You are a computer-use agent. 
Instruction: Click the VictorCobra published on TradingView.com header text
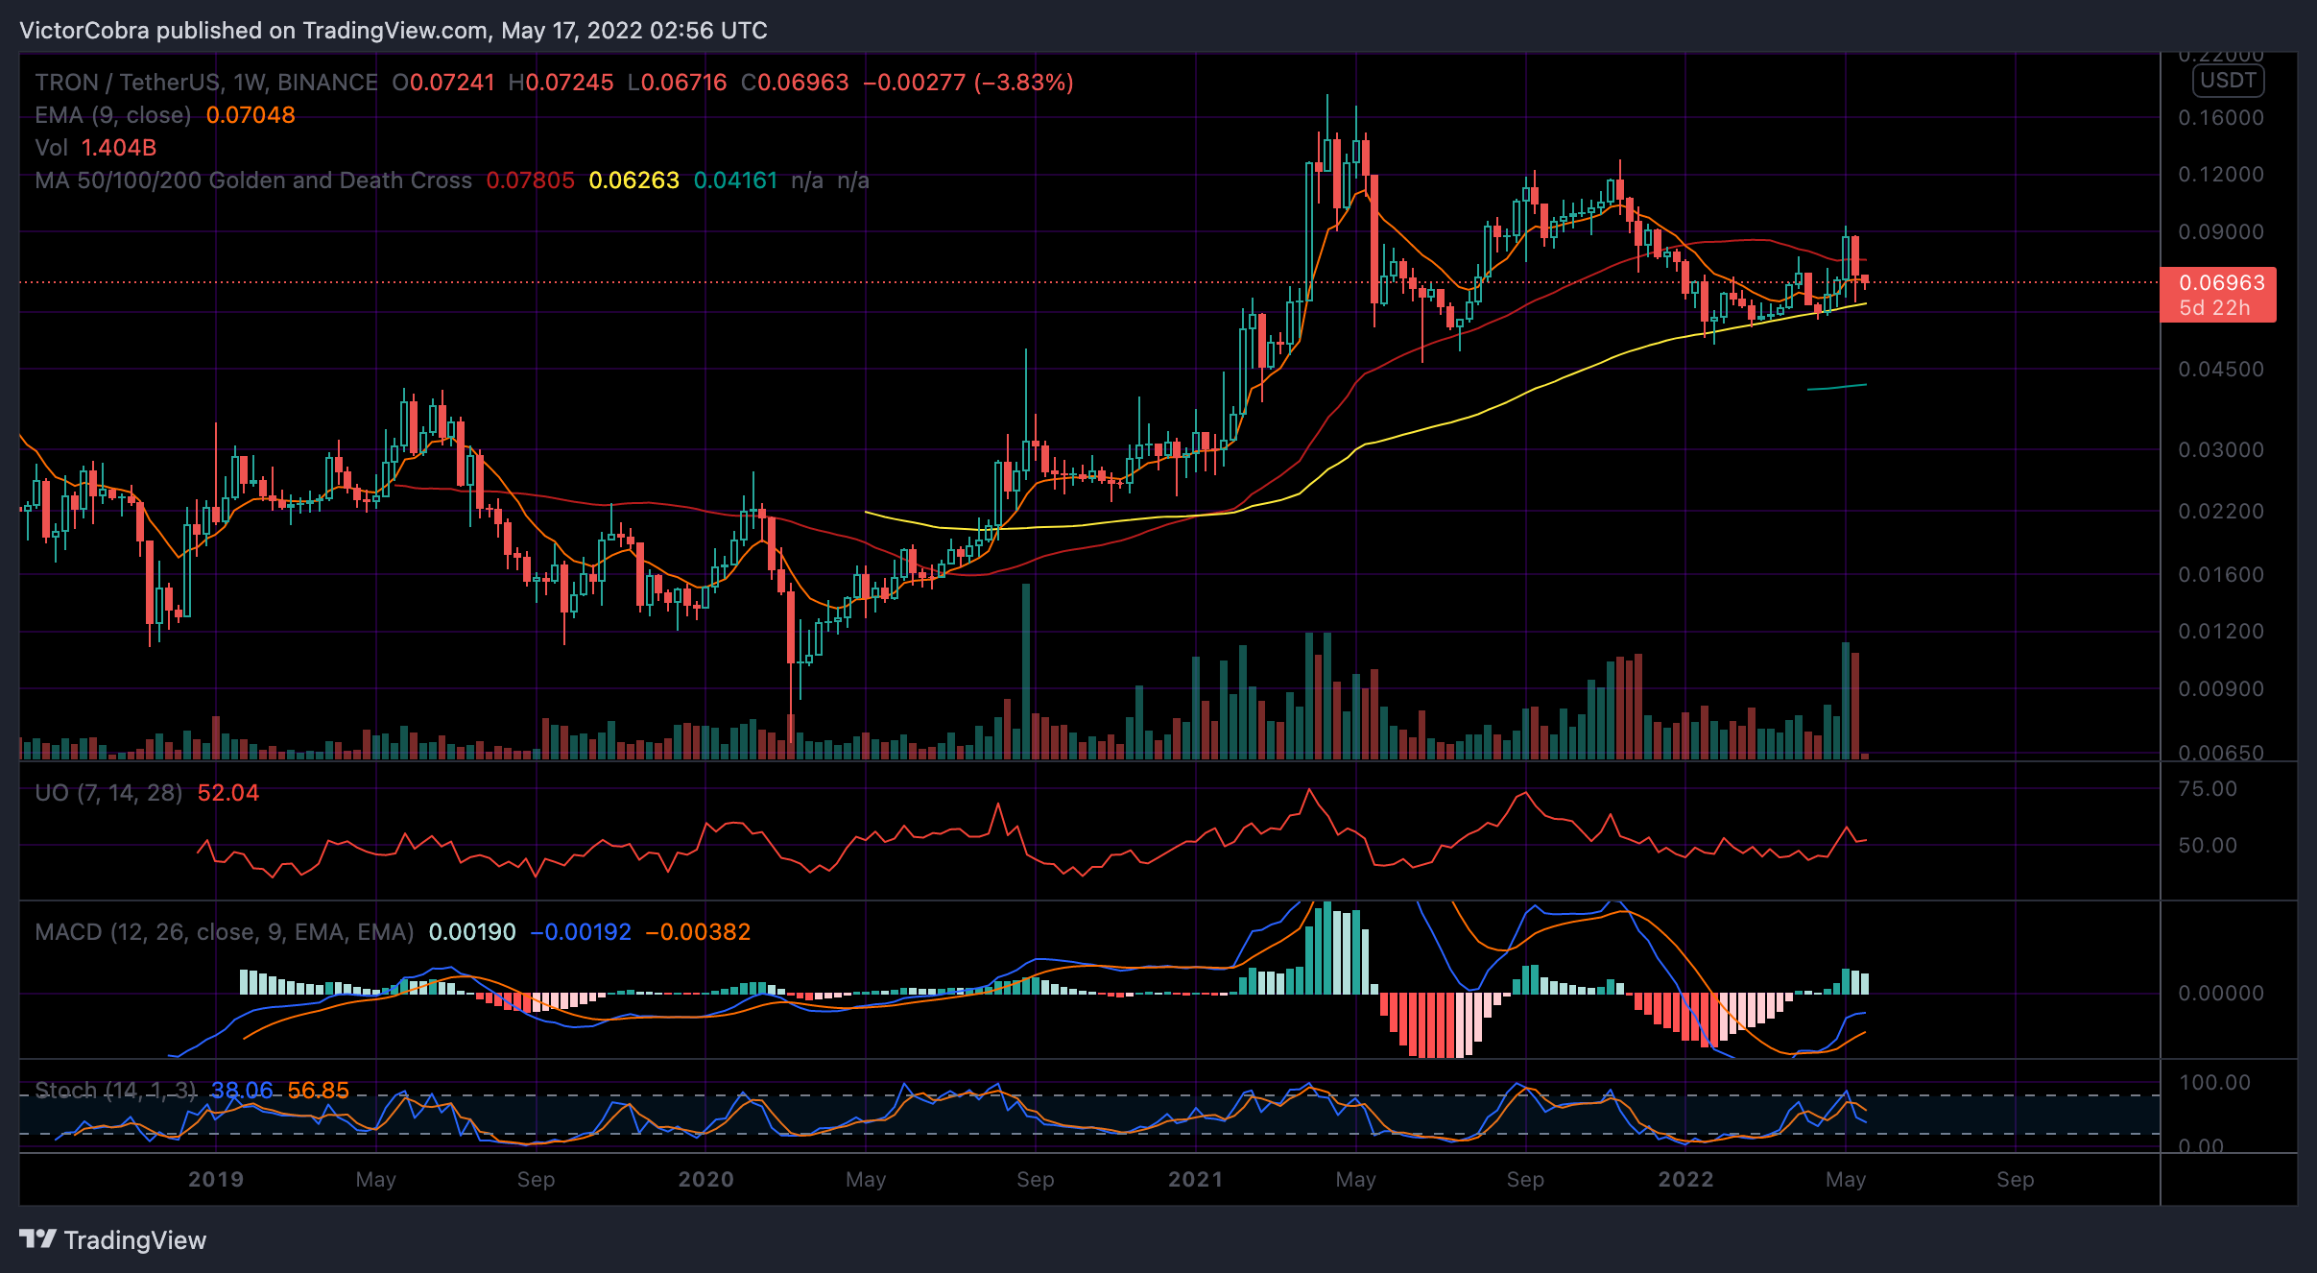[394, 31]
